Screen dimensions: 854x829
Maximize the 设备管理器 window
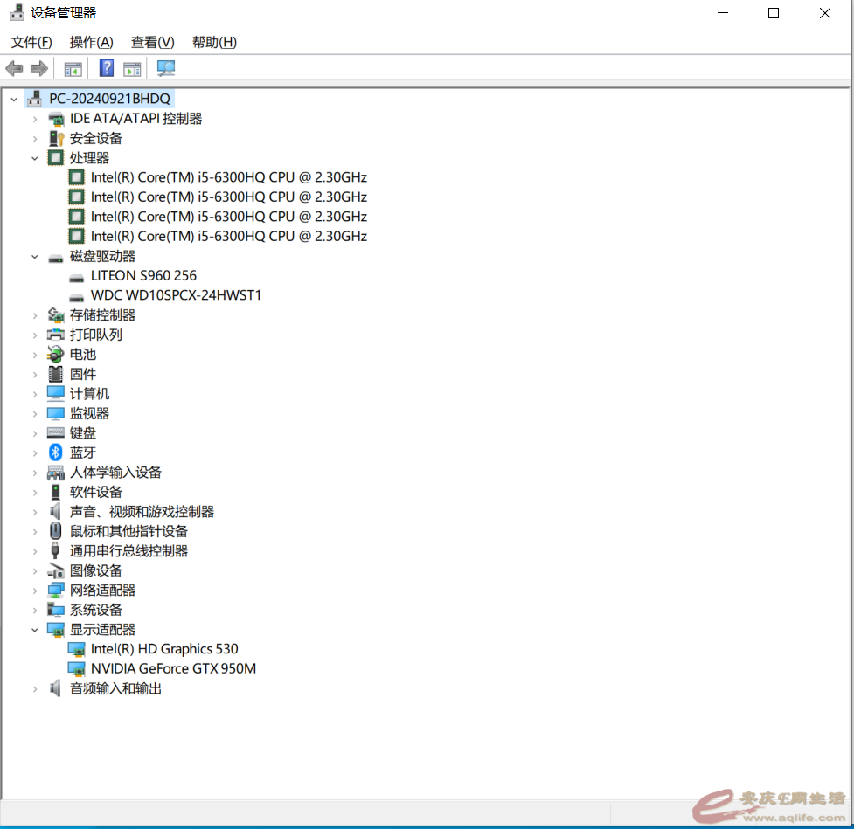point(774,13)
